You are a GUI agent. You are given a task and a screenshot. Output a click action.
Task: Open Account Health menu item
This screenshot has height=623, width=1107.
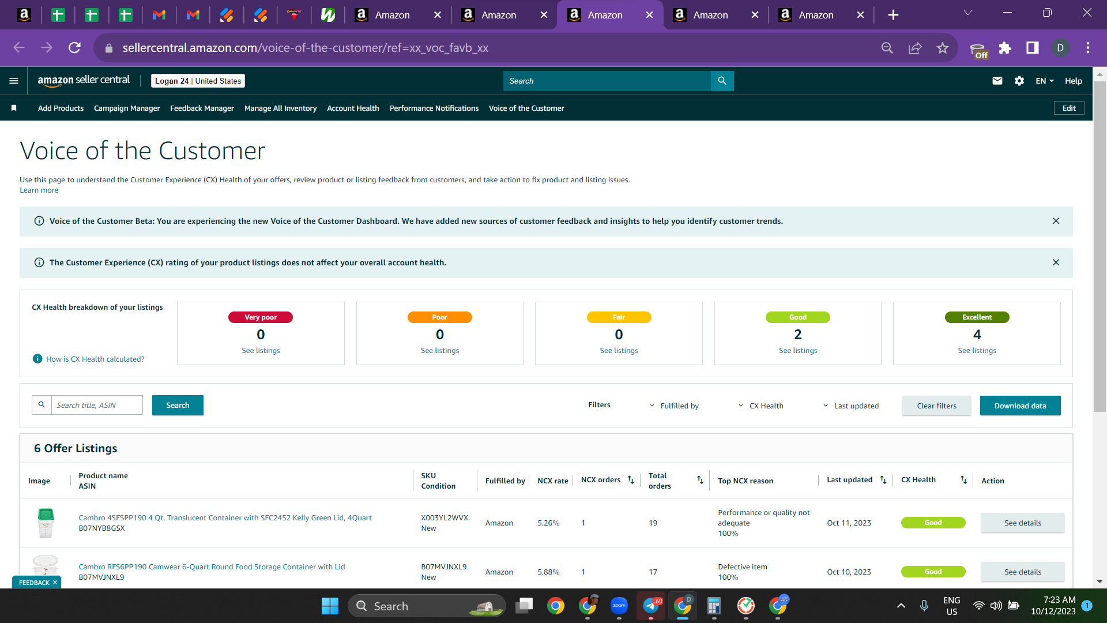(x=353, y=108)
